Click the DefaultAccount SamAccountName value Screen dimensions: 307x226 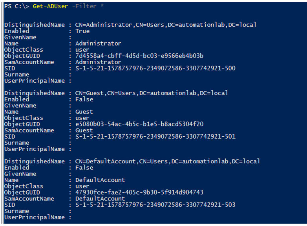tap(100, 199)
